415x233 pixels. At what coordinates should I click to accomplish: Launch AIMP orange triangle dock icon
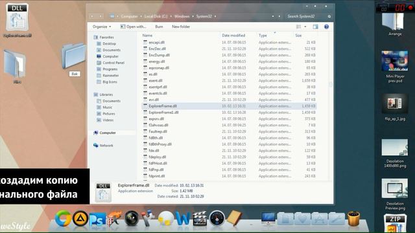(80, 219)
